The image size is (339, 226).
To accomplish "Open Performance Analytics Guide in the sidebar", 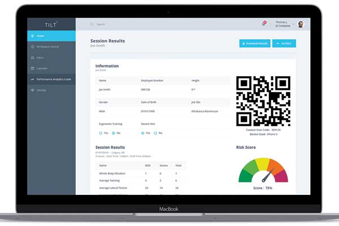I will [51, 79].
